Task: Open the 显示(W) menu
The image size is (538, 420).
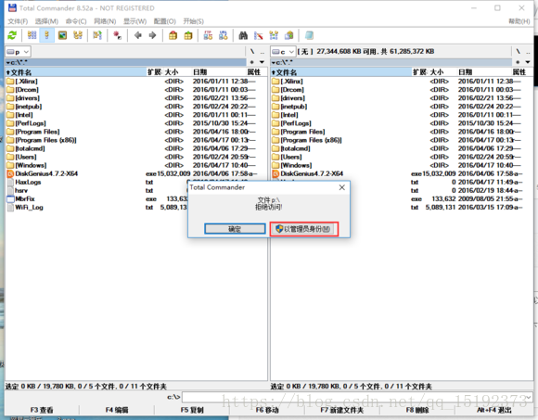Action: (134, 21)
